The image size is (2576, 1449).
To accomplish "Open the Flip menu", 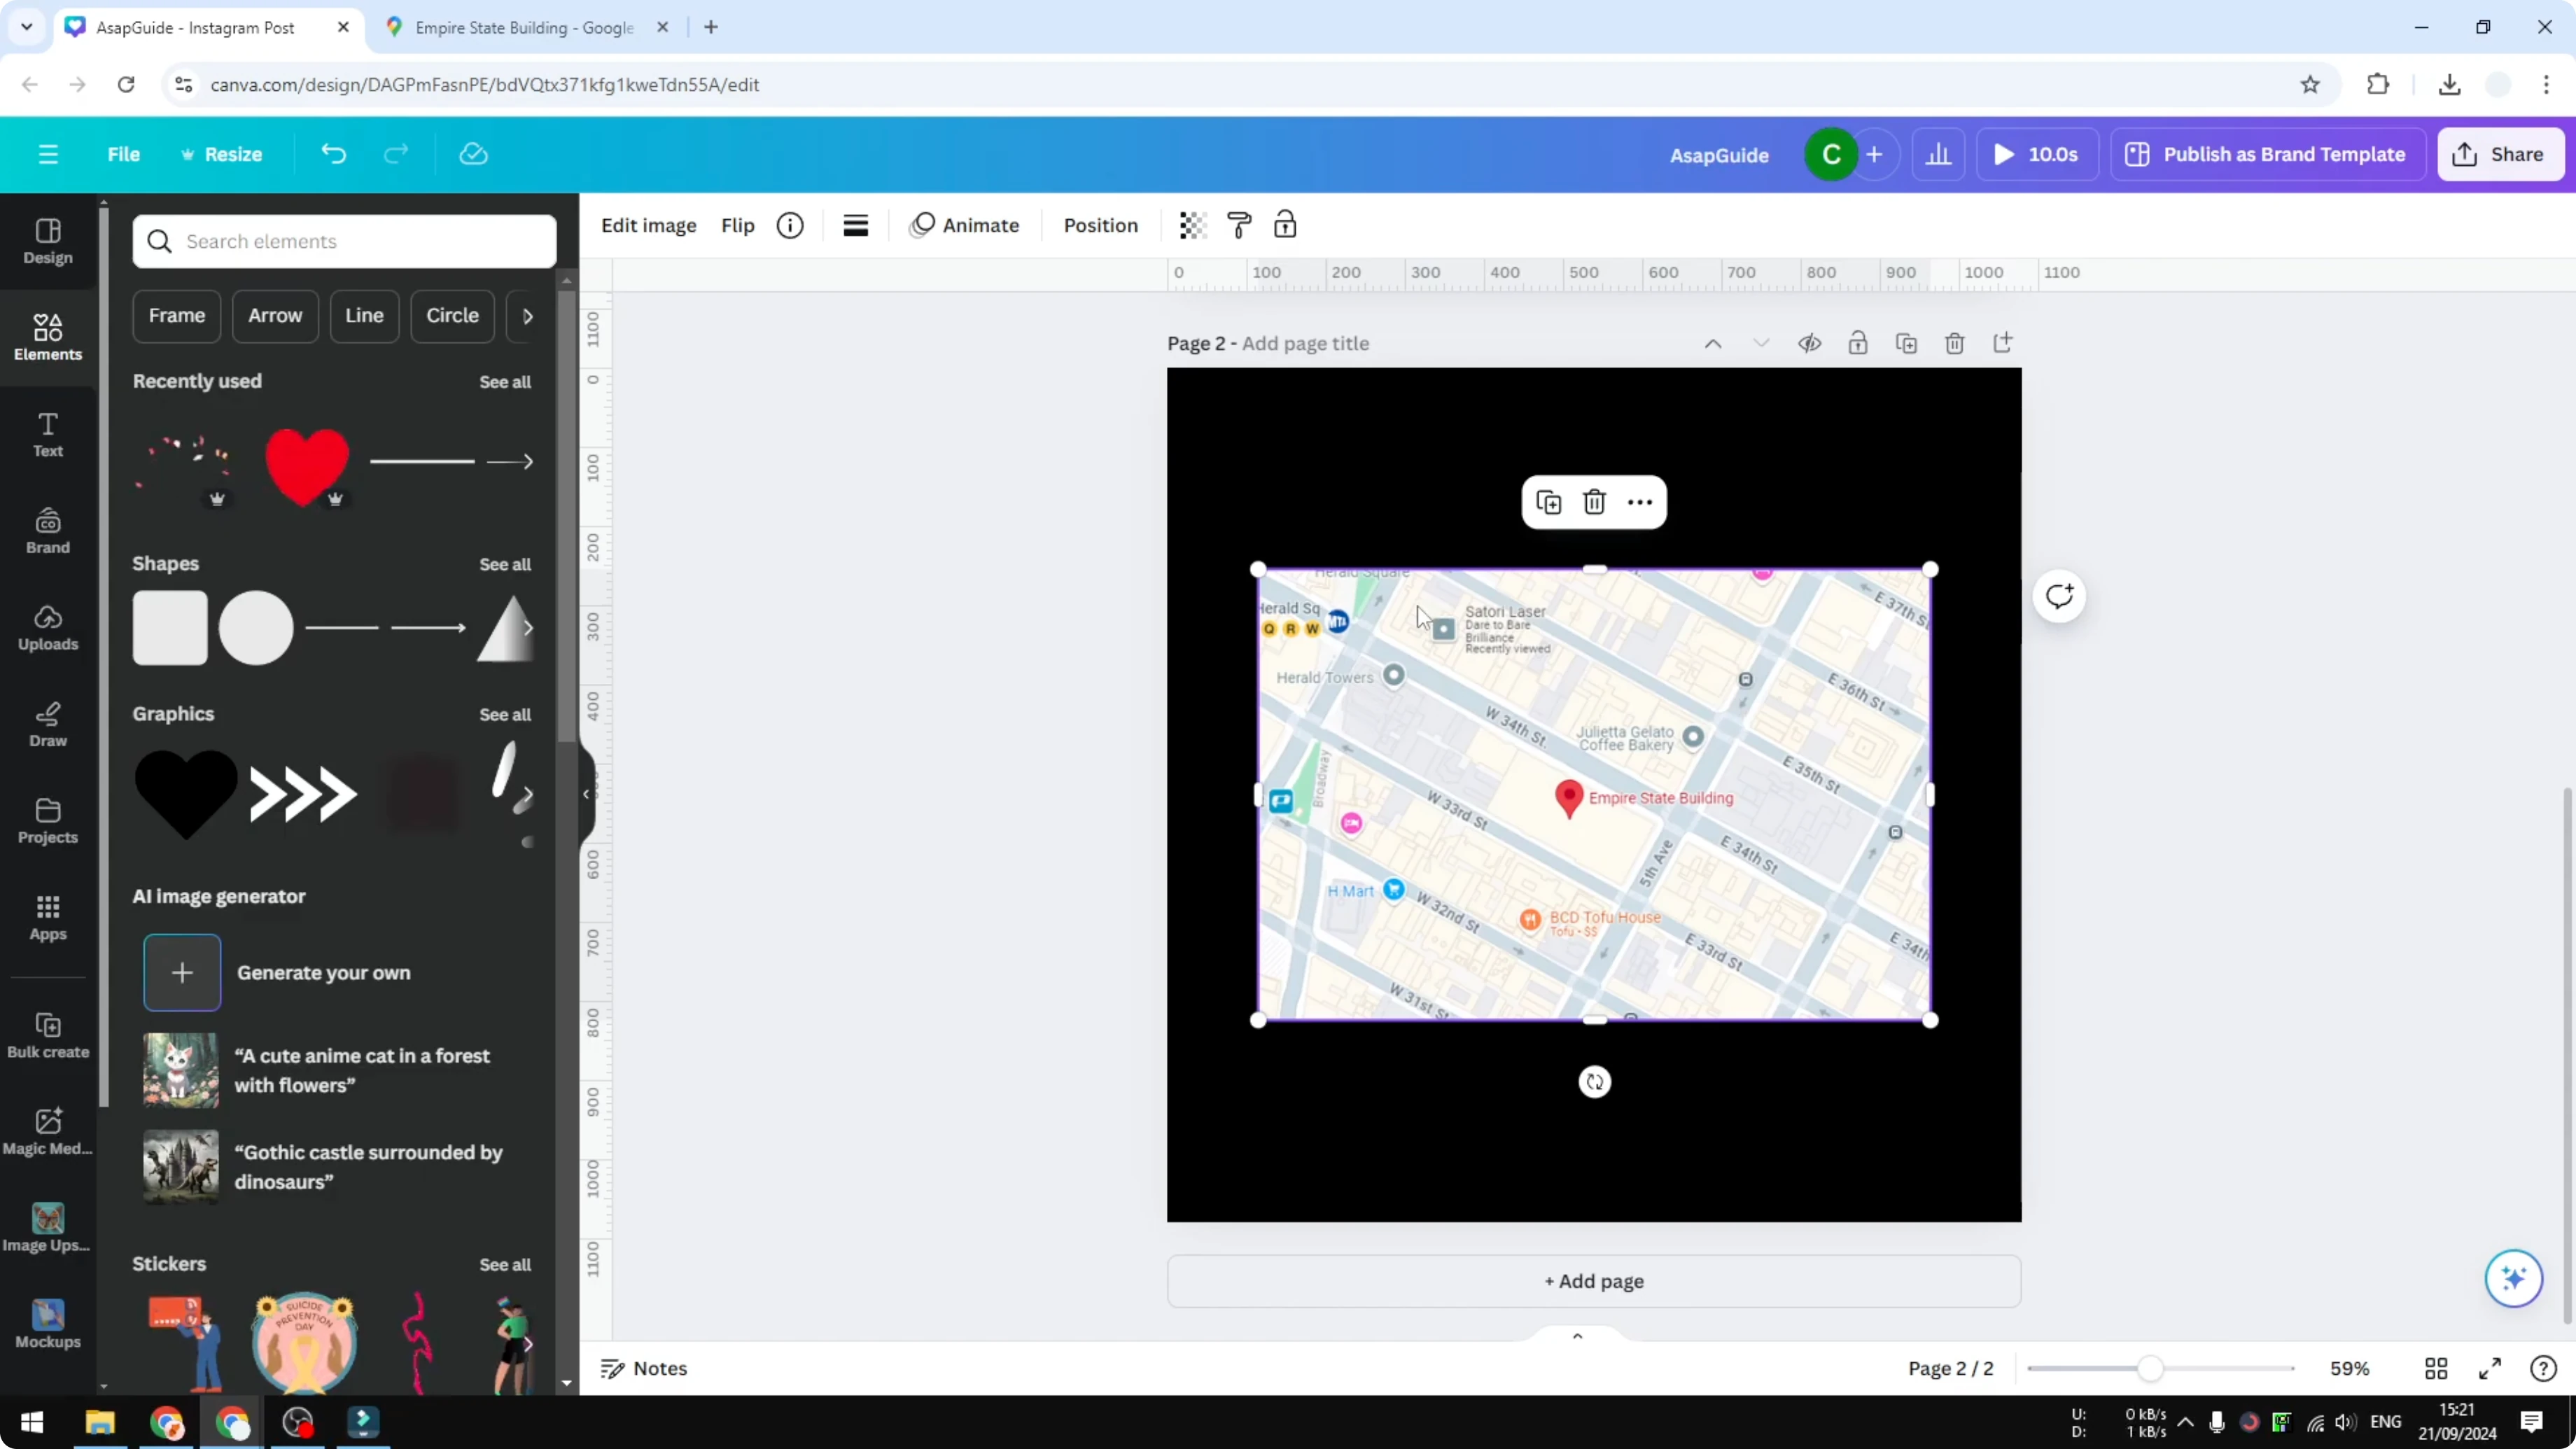I will click(x=738, y=225).
